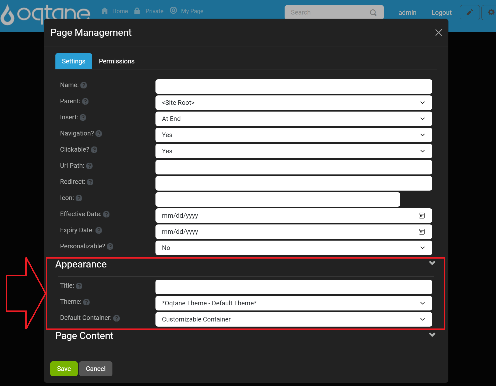Collapse the Appearance section chevron
Viewport: 496px width, 386px height.
click(x=432, y=263)
